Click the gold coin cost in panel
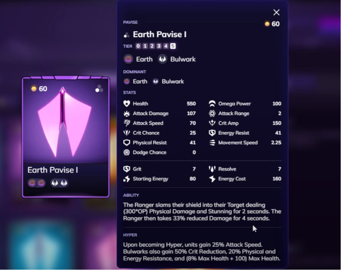The width and height of the screenshot is (341, 270). (272, 24)
